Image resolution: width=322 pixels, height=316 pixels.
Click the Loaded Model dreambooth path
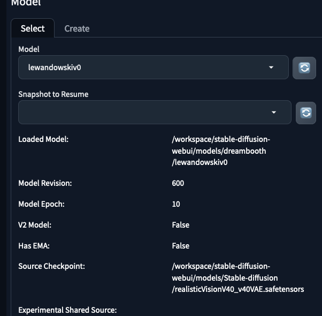219,151
